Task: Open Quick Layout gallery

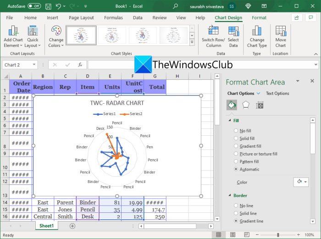Action: [33, 37]
